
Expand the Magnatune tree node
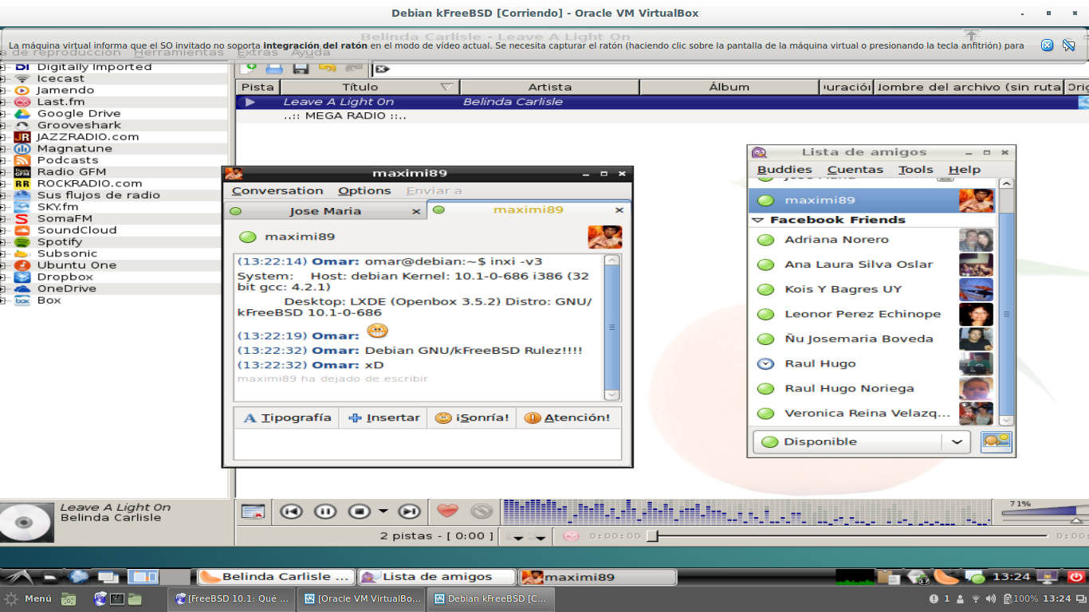(x=3, y=148)
